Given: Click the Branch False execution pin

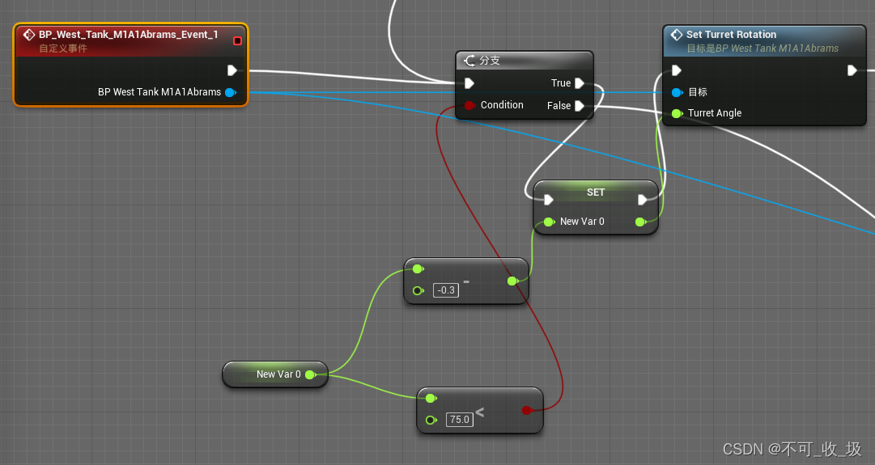Looking at the screenshot, I should pos(580,106).
